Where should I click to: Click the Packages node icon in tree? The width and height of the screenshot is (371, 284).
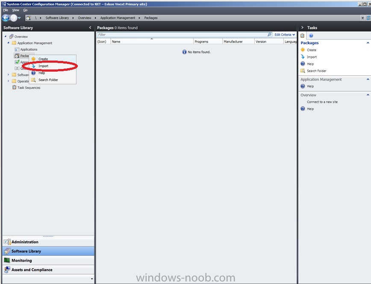pos(17,56)
